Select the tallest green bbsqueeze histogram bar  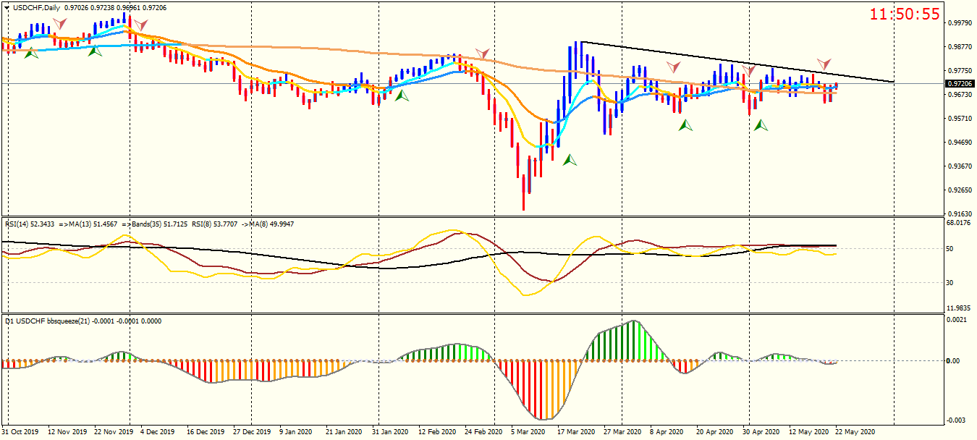635,340
